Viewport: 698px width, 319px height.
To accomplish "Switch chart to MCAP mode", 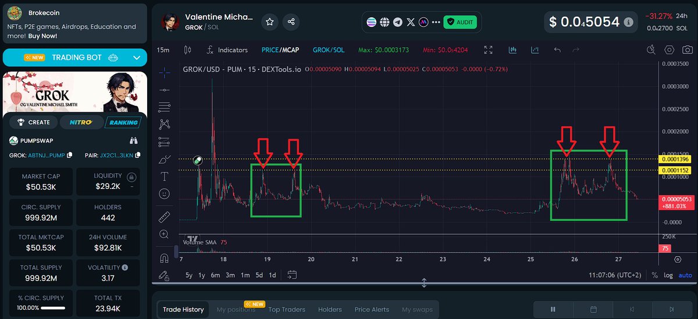I will pyautogui.click(x=290, y=50).
